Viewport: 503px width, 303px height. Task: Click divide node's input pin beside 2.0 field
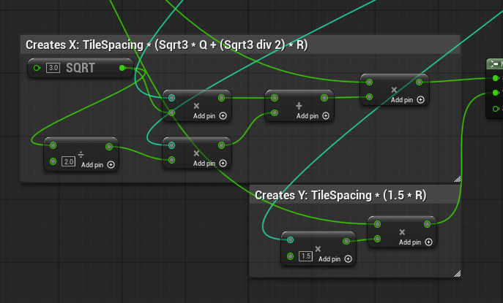[53, 161]
